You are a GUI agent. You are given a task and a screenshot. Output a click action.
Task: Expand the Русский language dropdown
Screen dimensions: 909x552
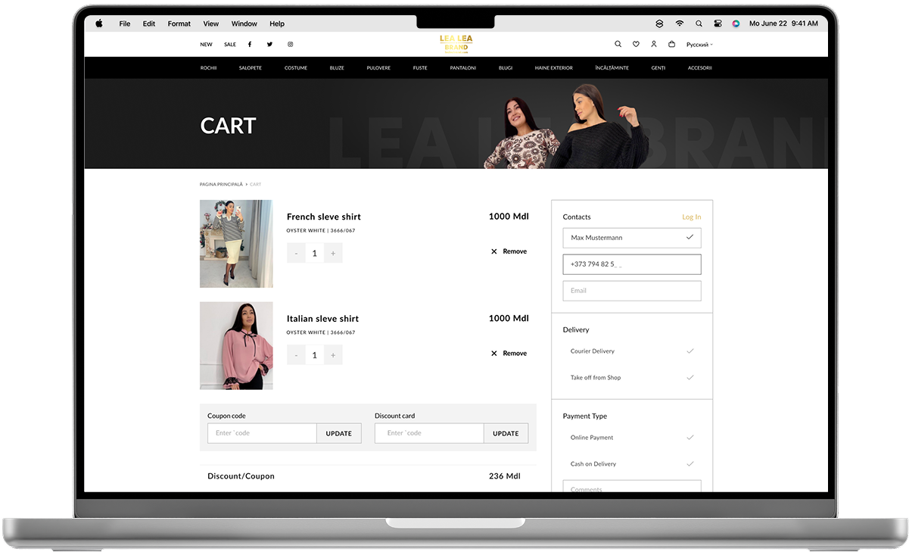click(699, 45)
